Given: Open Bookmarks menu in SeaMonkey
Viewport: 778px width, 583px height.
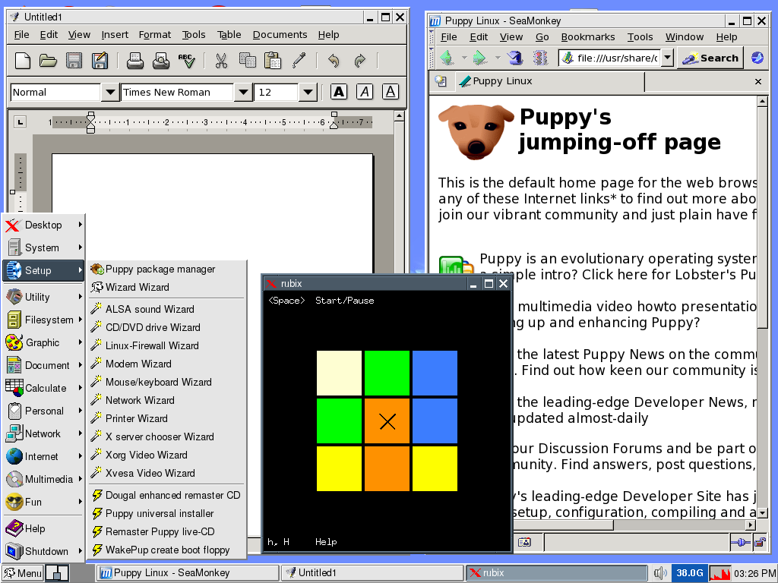Looking at the screenshot, I should coord(587,37).
